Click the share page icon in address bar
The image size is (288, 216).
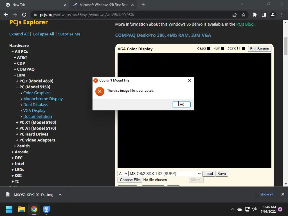(235, 15)
